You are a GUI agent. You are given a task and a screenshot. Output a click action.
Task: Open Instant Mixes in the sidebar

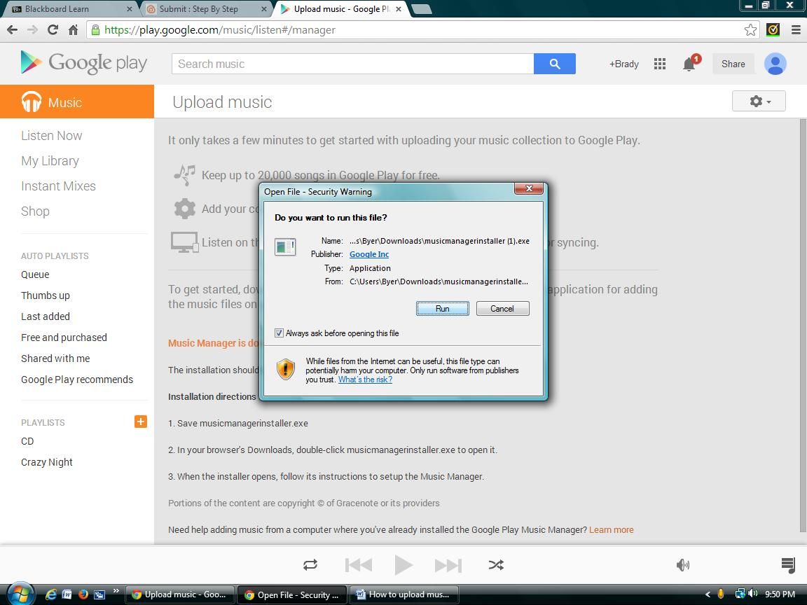pyautogui.click(x=58, y=186)
